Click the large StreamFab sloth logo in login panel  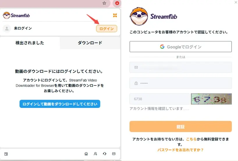[x=153, y=16]
